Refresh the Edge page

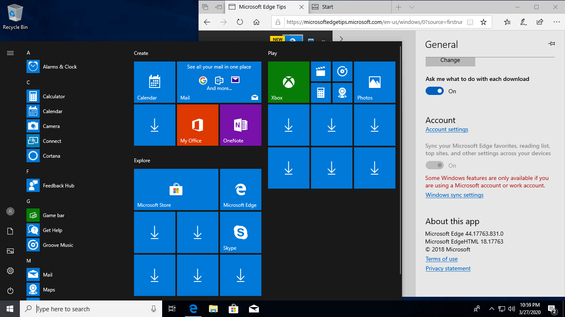coord(240,22)
